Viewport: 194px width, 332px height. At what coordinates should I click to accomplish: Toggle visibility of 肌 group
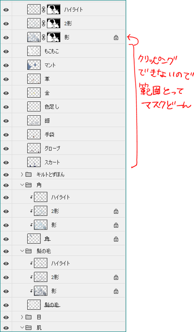[x=6, y=328]
